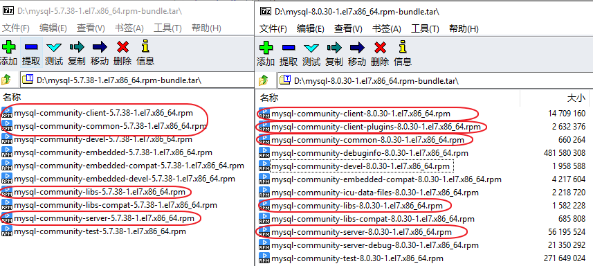This screenshot has height=266, width=593.
Task: Open 查看(V) menu in 5.7.38 window
Action: (91, 28)
